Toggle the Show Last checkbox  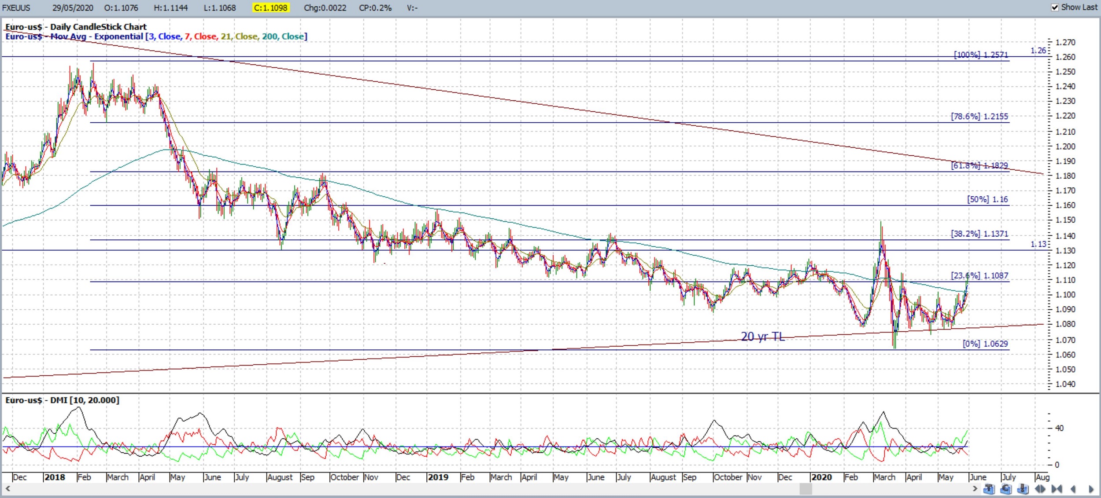coord(1055,7)
